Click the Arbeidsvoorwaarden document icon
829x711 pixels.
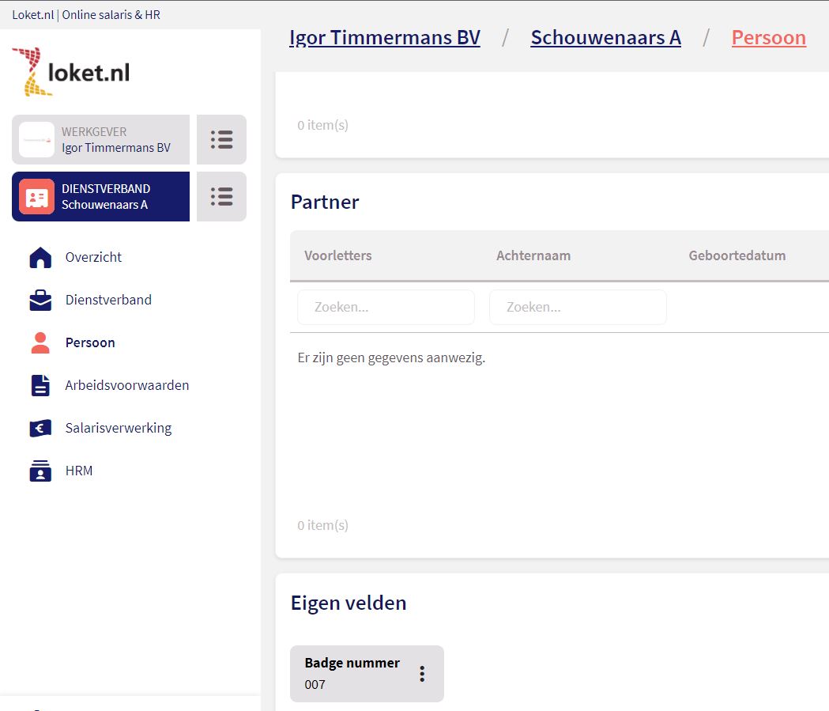(x=40, y=386)
